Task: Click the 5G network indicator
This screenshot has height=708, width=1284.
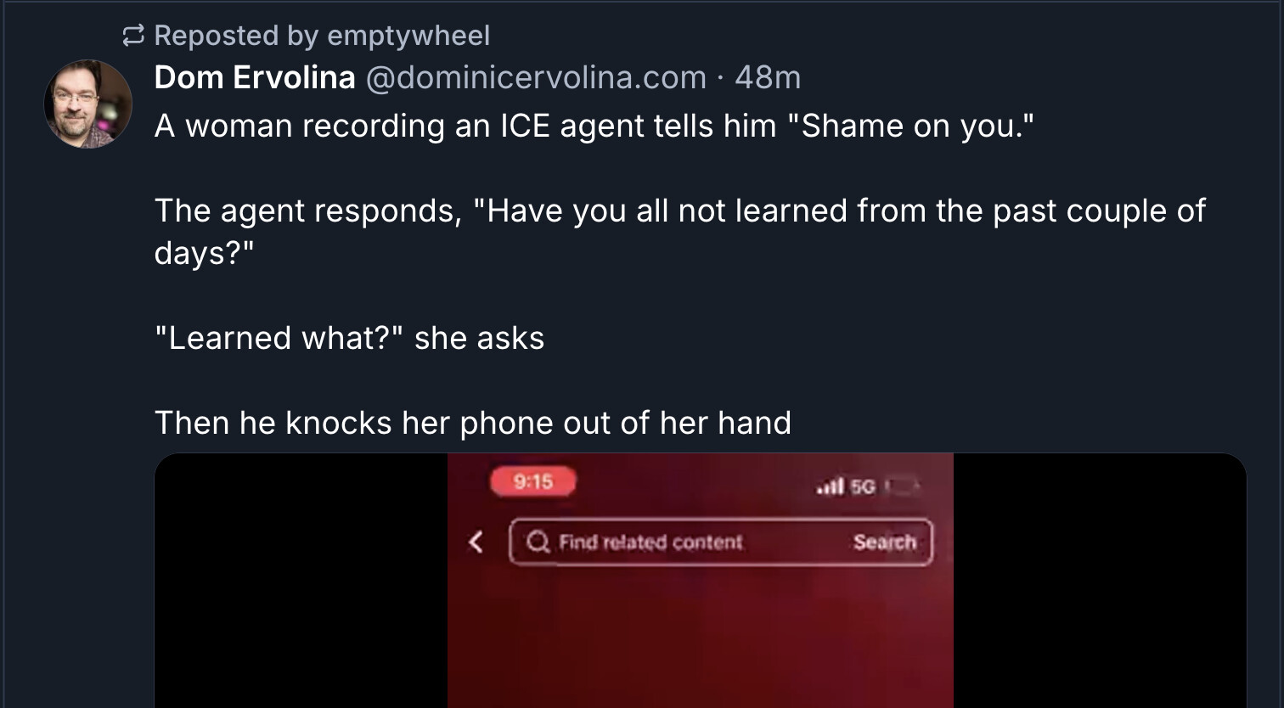Action: coord(863,486)
